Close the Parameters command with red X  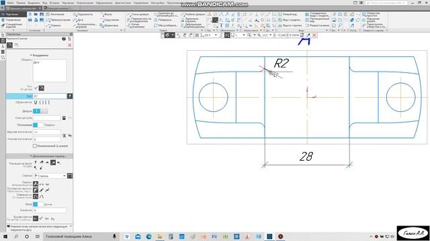(70, 45)
